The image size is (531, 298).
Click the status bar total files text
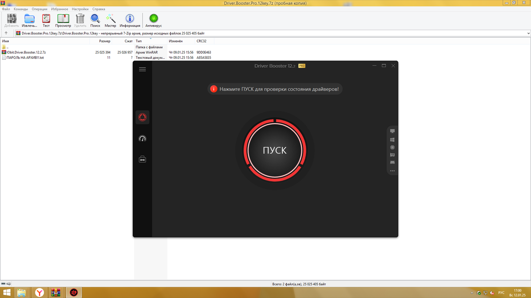point(300,283)
